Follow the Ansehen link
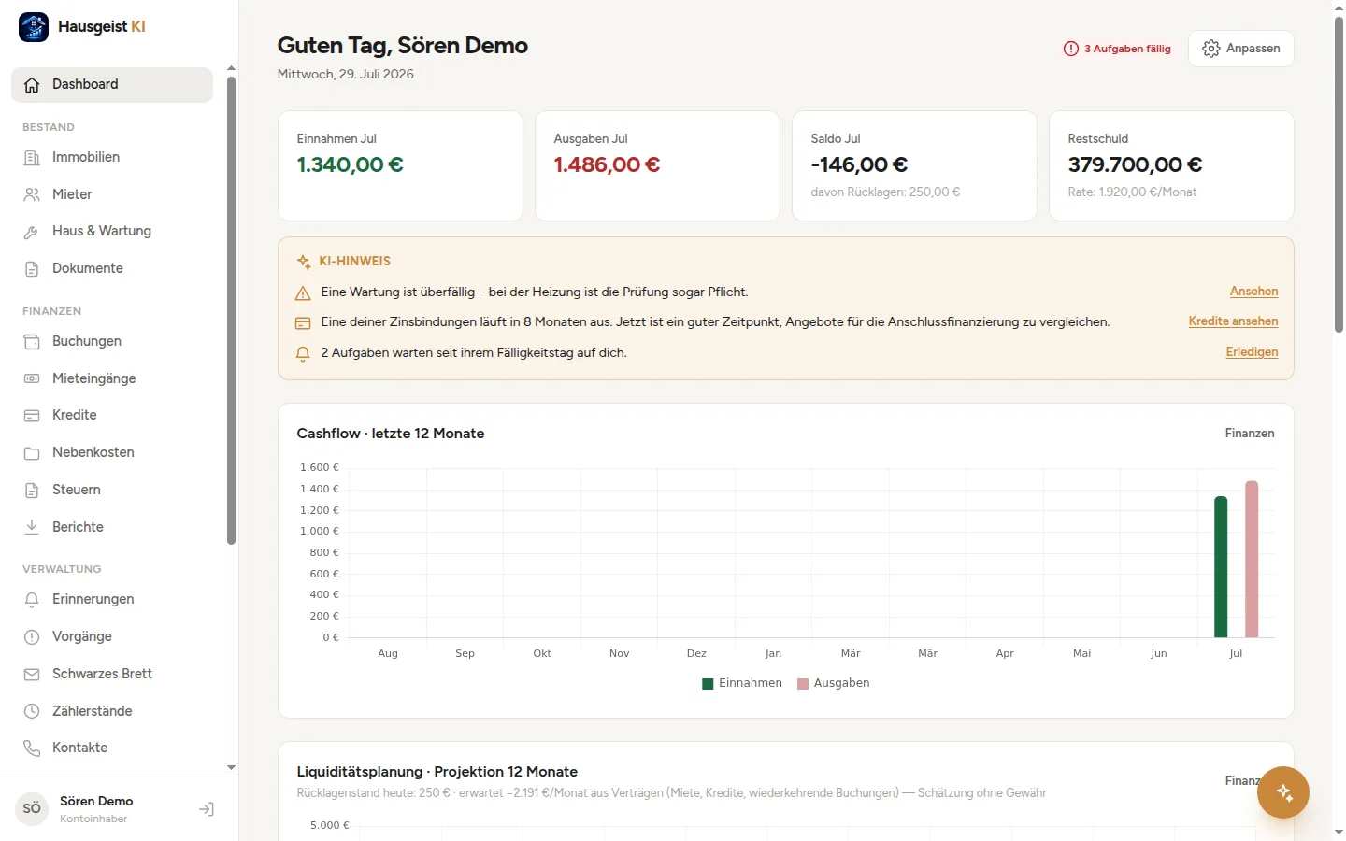Screen dimensions: 1346x841 click(1253, 292)
